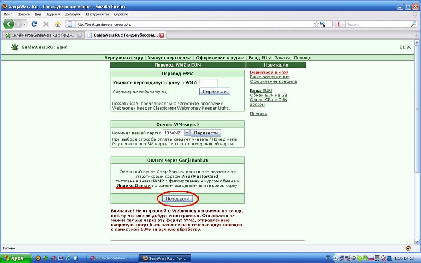Open the 'Обмен GB на EUN' link
Viewport: 421px width, 263px height.
pos(268,100)
